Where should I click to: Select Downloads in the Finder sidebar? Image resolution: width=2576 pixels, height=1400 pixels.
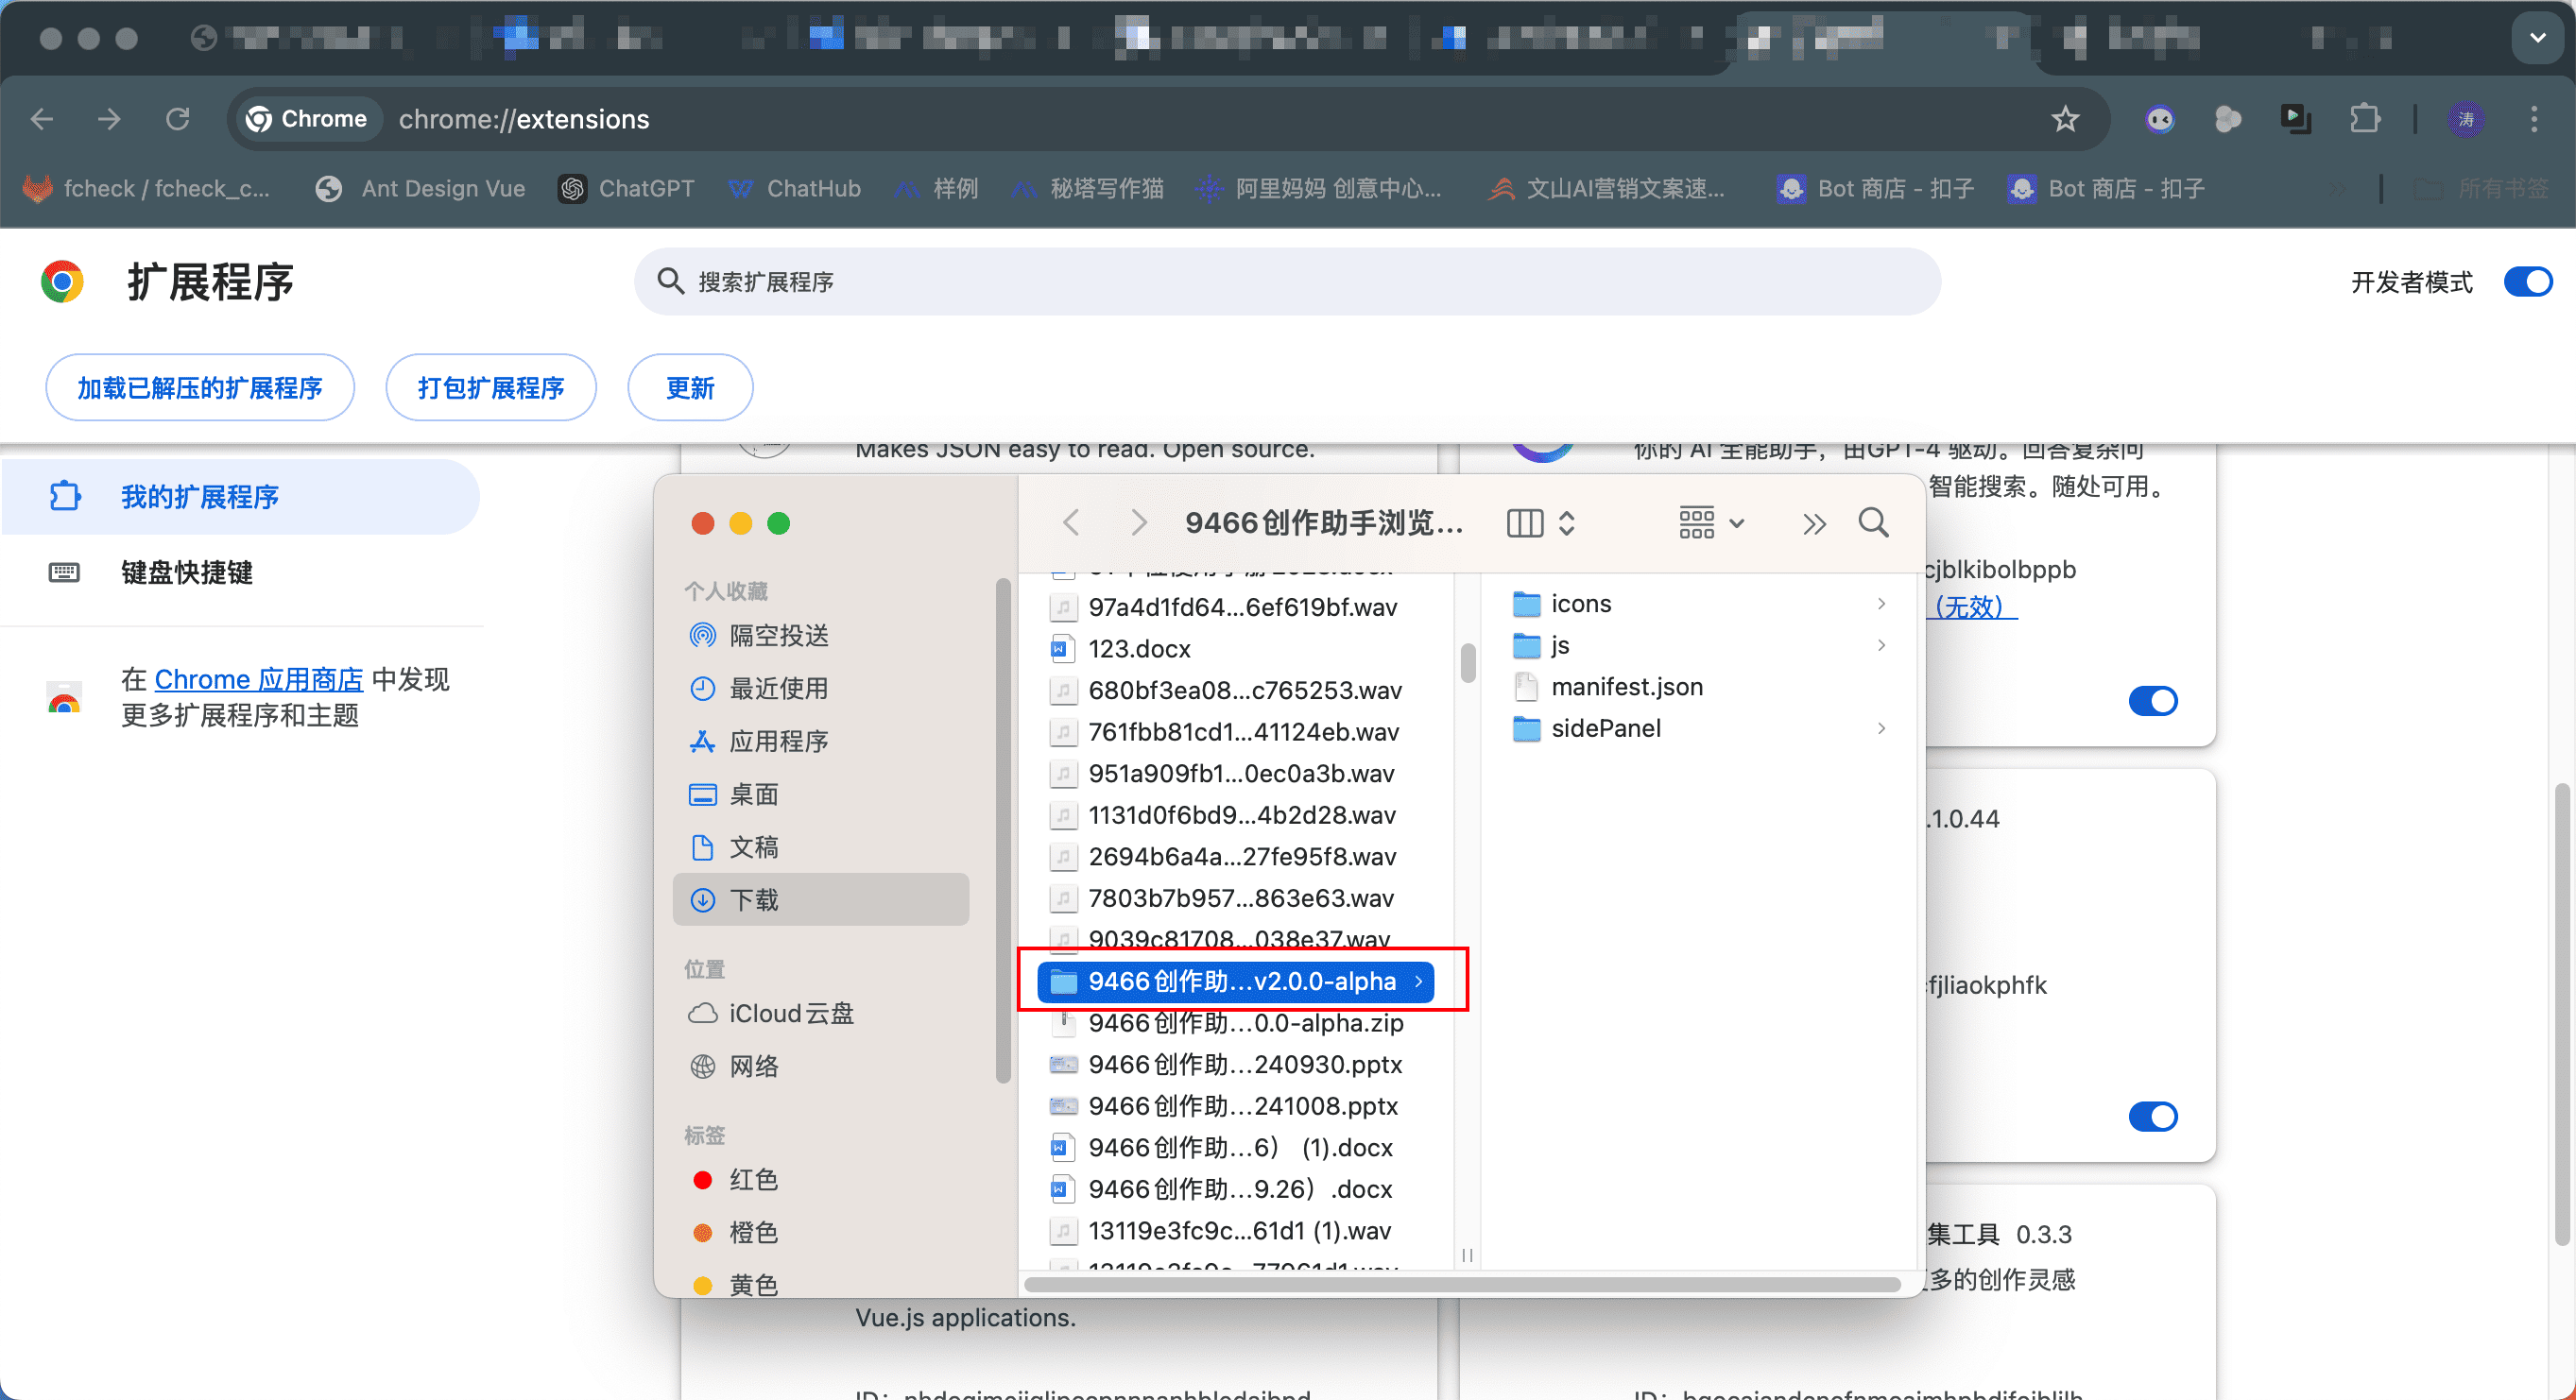(x=820, y=899)
